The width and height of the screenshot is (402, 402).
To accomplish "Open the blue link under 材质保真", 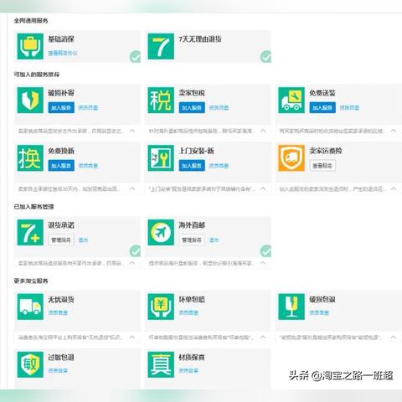I will 188,371.
